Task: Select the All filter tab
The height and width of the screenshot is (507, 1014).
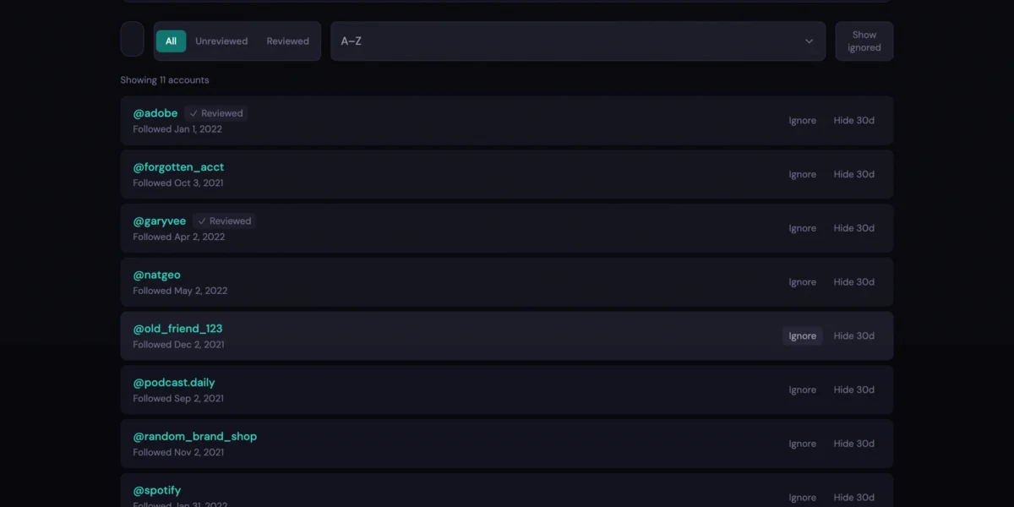Action: tap(171, 41)
